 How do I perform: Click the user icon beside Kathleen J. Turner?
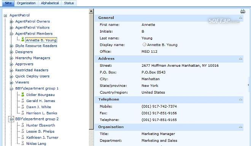click(22, 137)
